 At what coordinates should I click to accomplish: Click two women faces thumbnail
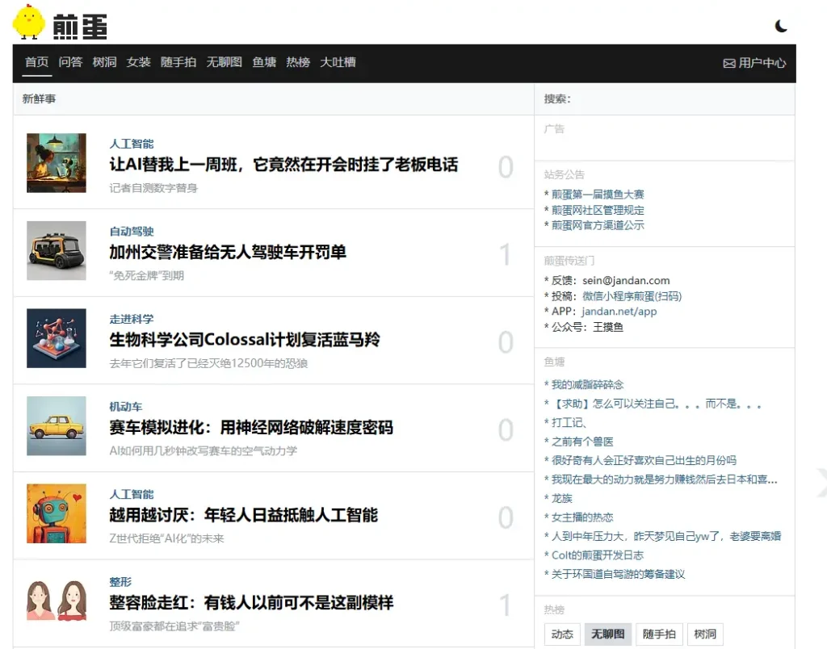tap(57, 601)
